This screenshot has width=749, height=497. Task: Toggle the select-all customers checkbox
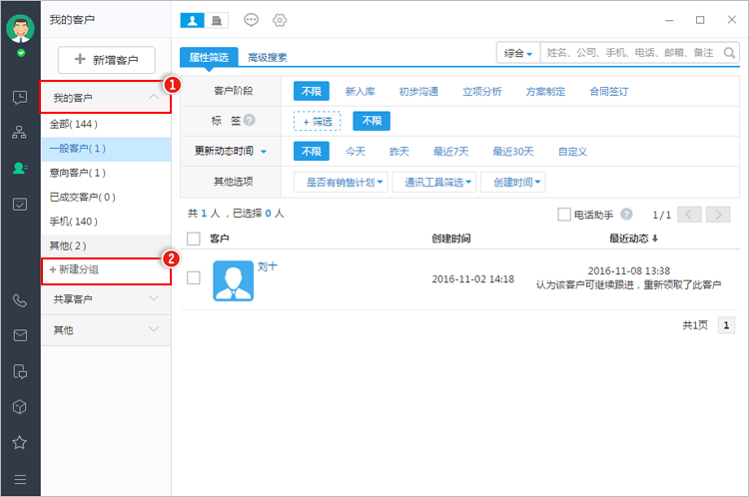(x=194, y=239)
